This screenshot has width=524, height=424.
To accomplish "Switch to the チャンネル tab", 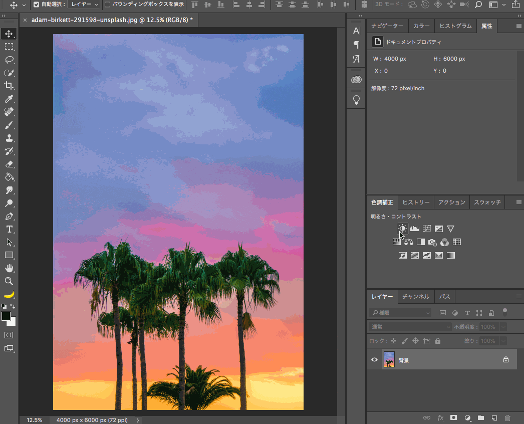I will pos(416,297).
